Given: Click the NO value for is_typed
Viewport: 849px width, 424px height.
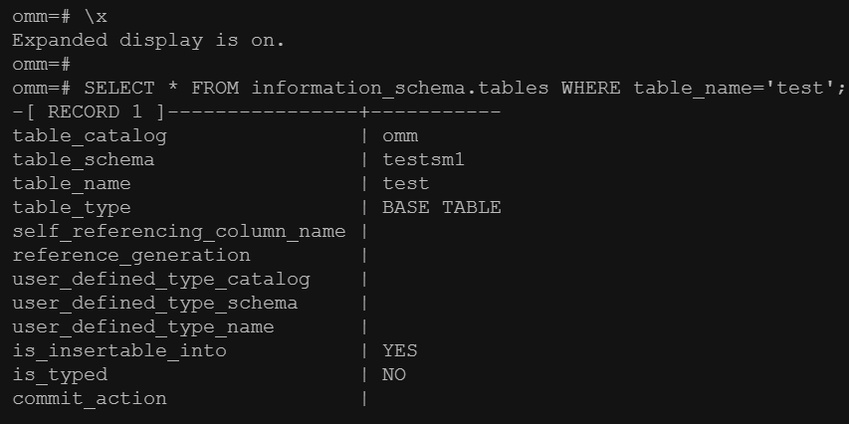Looking at the screenshot, I should coord(394,374).
